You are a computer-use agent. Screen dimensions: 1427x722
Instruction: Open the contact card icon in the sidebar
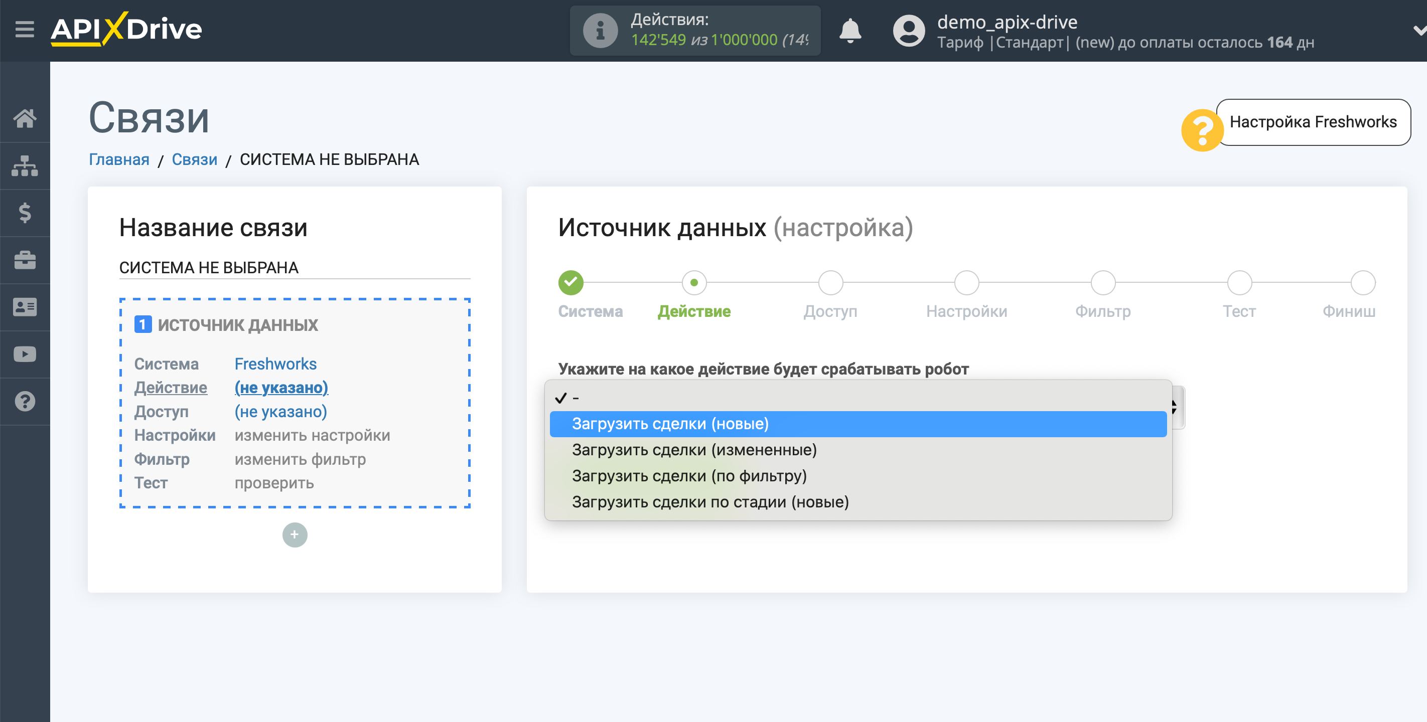click(25, 307)
